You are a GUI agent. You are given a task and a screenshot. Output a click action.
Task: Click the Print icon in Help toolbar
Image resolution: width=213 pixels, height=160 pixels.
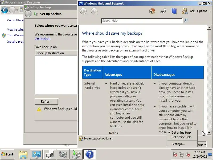tap(163, 11)
